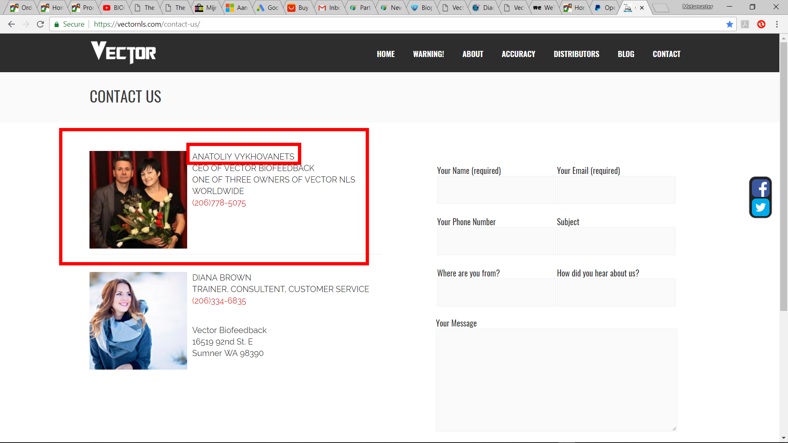788x443 pixels.
Task: Switch to the YouTube BIO tab
Action: click(x=114, y=7)
